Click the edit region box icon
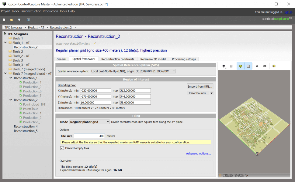Image resolution: width=295 pixels, height=182 pixels. [x=274, y=66]
